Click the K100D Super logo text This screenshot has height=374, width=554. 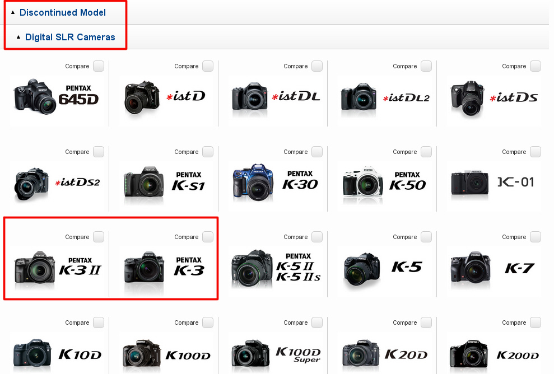point(298,354)
